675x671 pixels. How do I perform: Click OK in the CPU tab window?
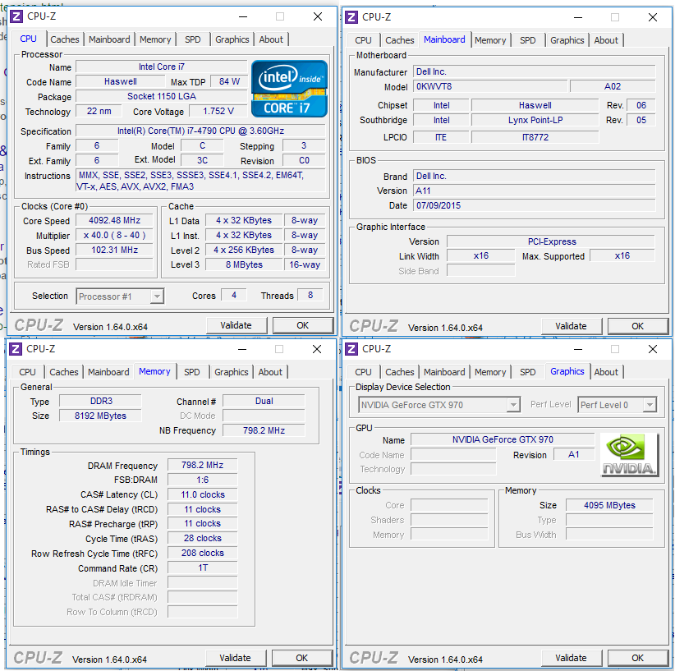303,325
